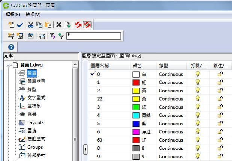The image size is (232, 161).
Task: Click the Cut scissors icon
Action: [x=31, y=25]
